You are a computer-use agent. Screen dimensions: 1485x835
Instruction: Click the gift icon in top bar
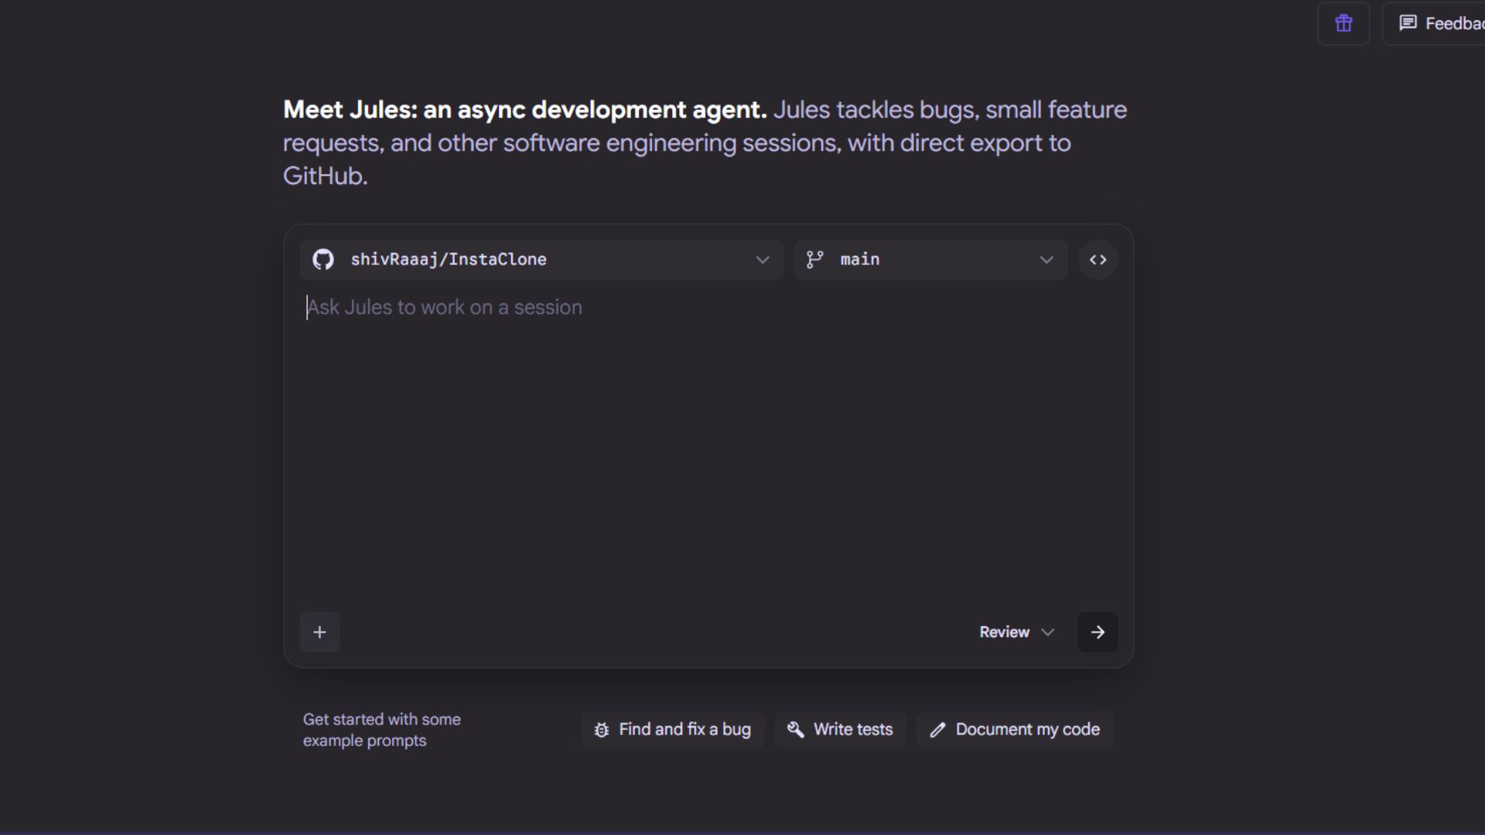[x=1343, y=23]
